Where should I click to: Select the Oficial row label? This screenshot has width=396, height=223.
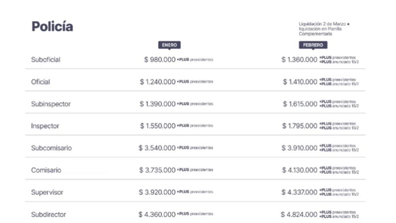[x=41, y=82]
